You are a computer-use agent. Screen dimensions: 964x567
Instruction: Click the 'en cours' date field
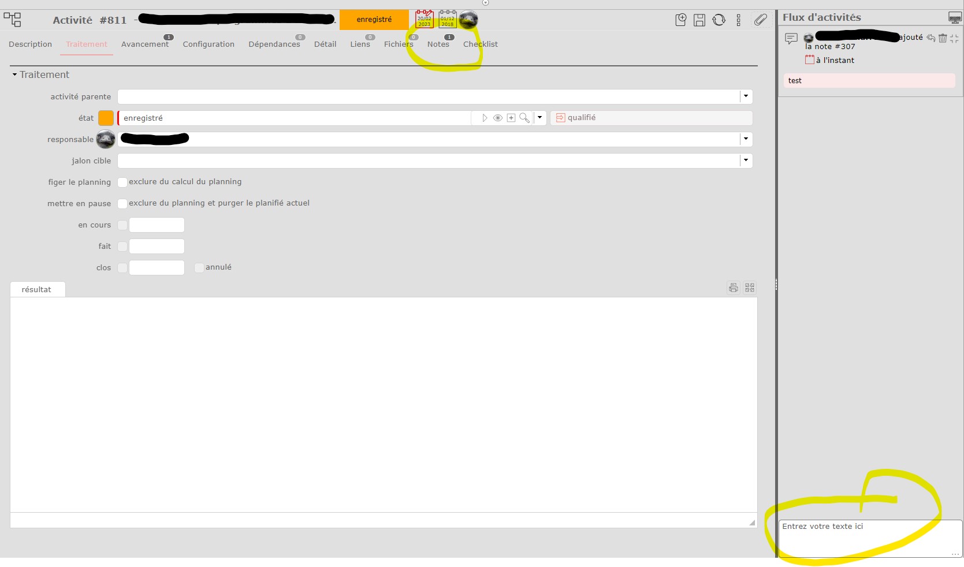157,225
